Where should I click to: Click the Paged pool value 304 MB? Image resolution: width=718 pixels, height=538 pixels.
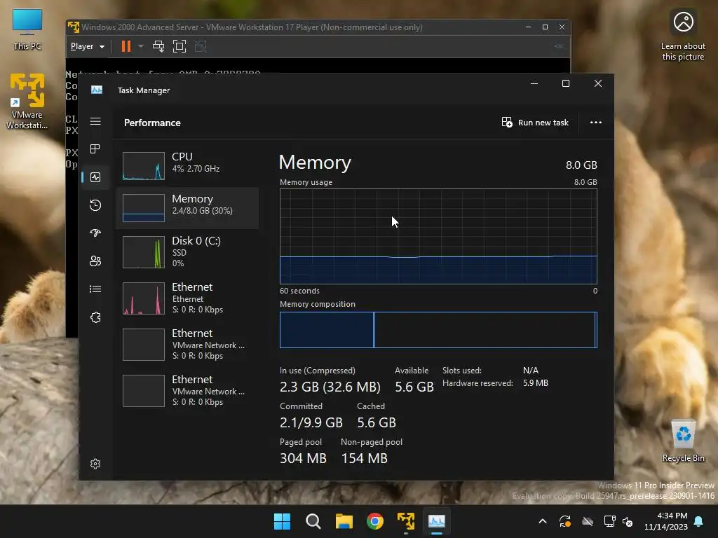pos(303,458)
